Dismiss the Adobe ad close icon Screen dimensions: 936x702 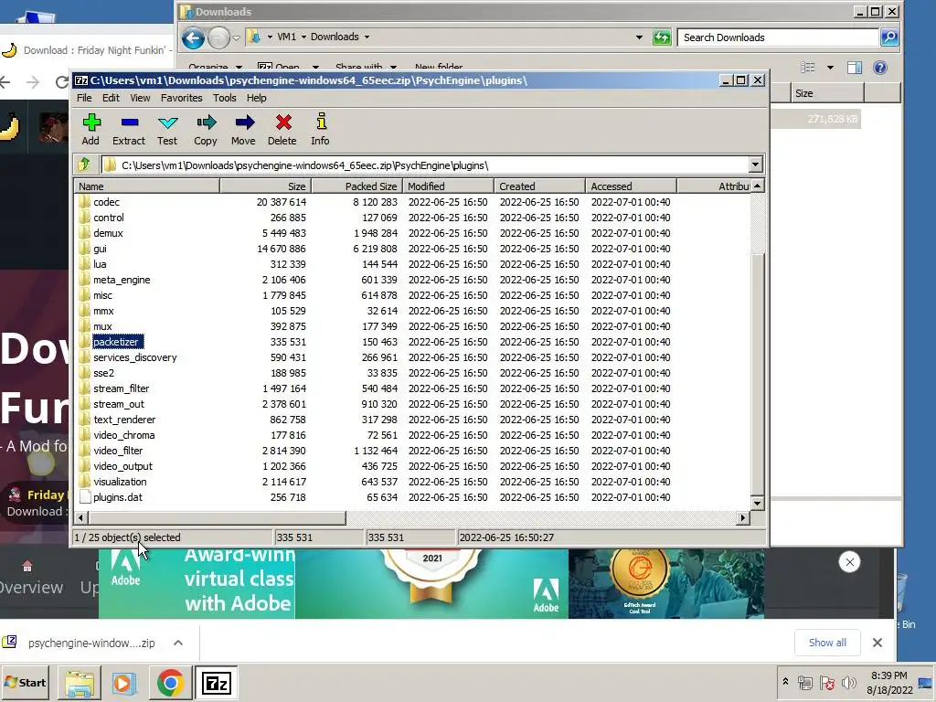tap(849, 562)
